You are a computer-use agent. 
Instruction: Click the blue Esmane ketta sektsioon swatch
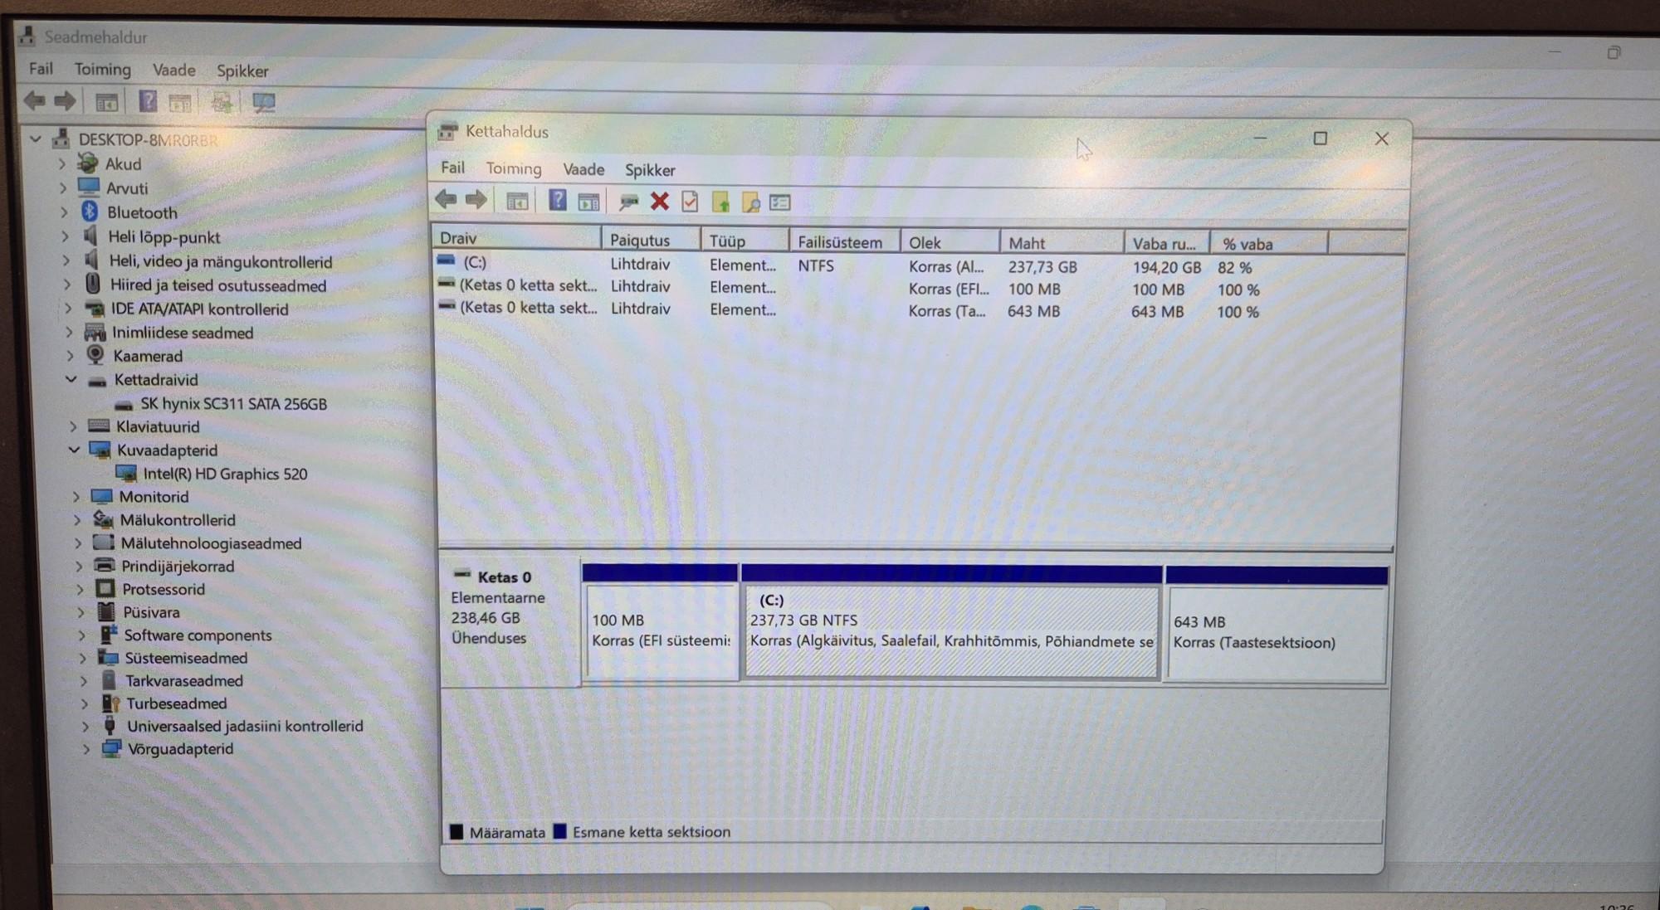coord(560,831)
